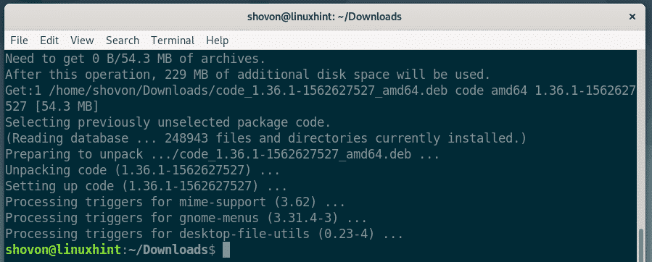
Task: Click the 'Reading database ... 248943 files' line
Action: [266, 138]
